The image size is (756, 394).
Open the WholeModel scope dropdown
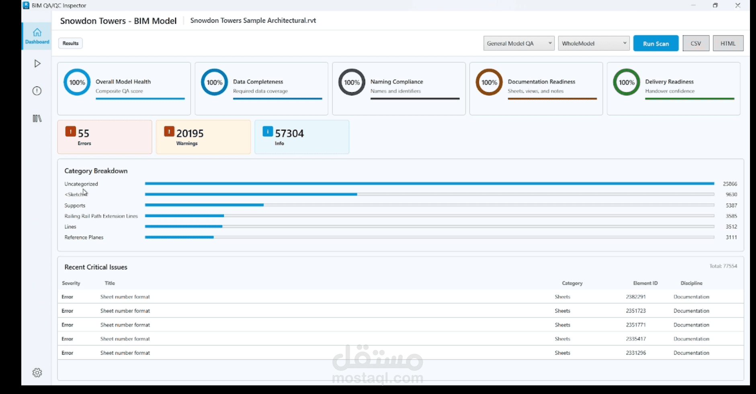594,43
